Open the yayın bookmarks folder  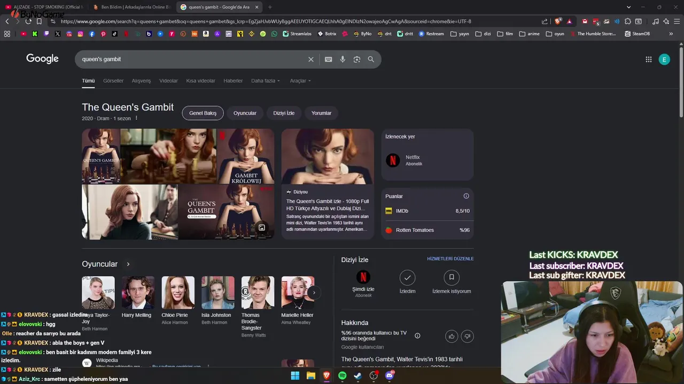460,34
